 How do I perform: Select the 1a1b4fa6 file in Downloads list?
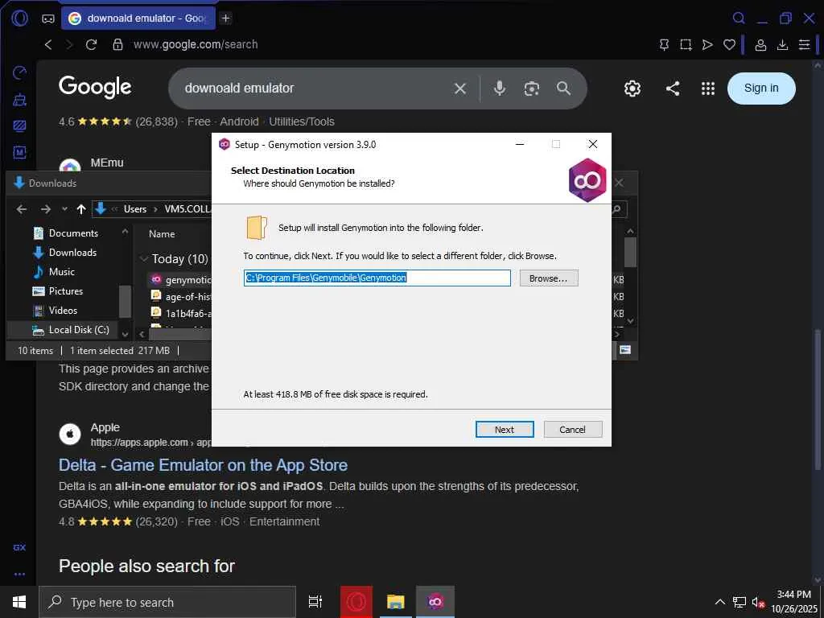(181, 314)
